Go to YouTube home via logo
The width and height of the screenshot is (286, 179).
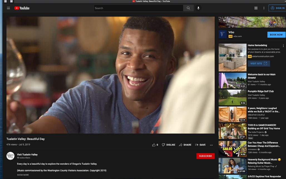pos(22,8)
